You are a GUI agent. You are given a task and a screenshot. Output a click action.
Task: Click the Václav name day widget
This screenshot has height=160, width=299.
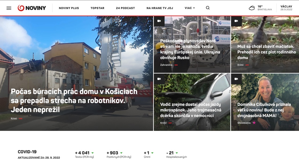286,8
